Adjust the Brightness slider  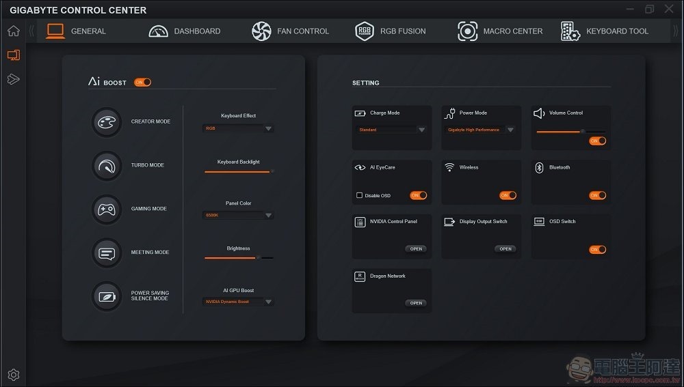click(239, 258)
